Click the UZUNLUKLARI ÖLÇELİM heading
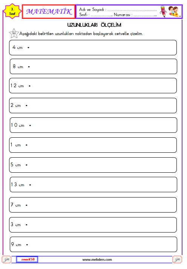This screenshot has height=269, width=187. [94, 25]
